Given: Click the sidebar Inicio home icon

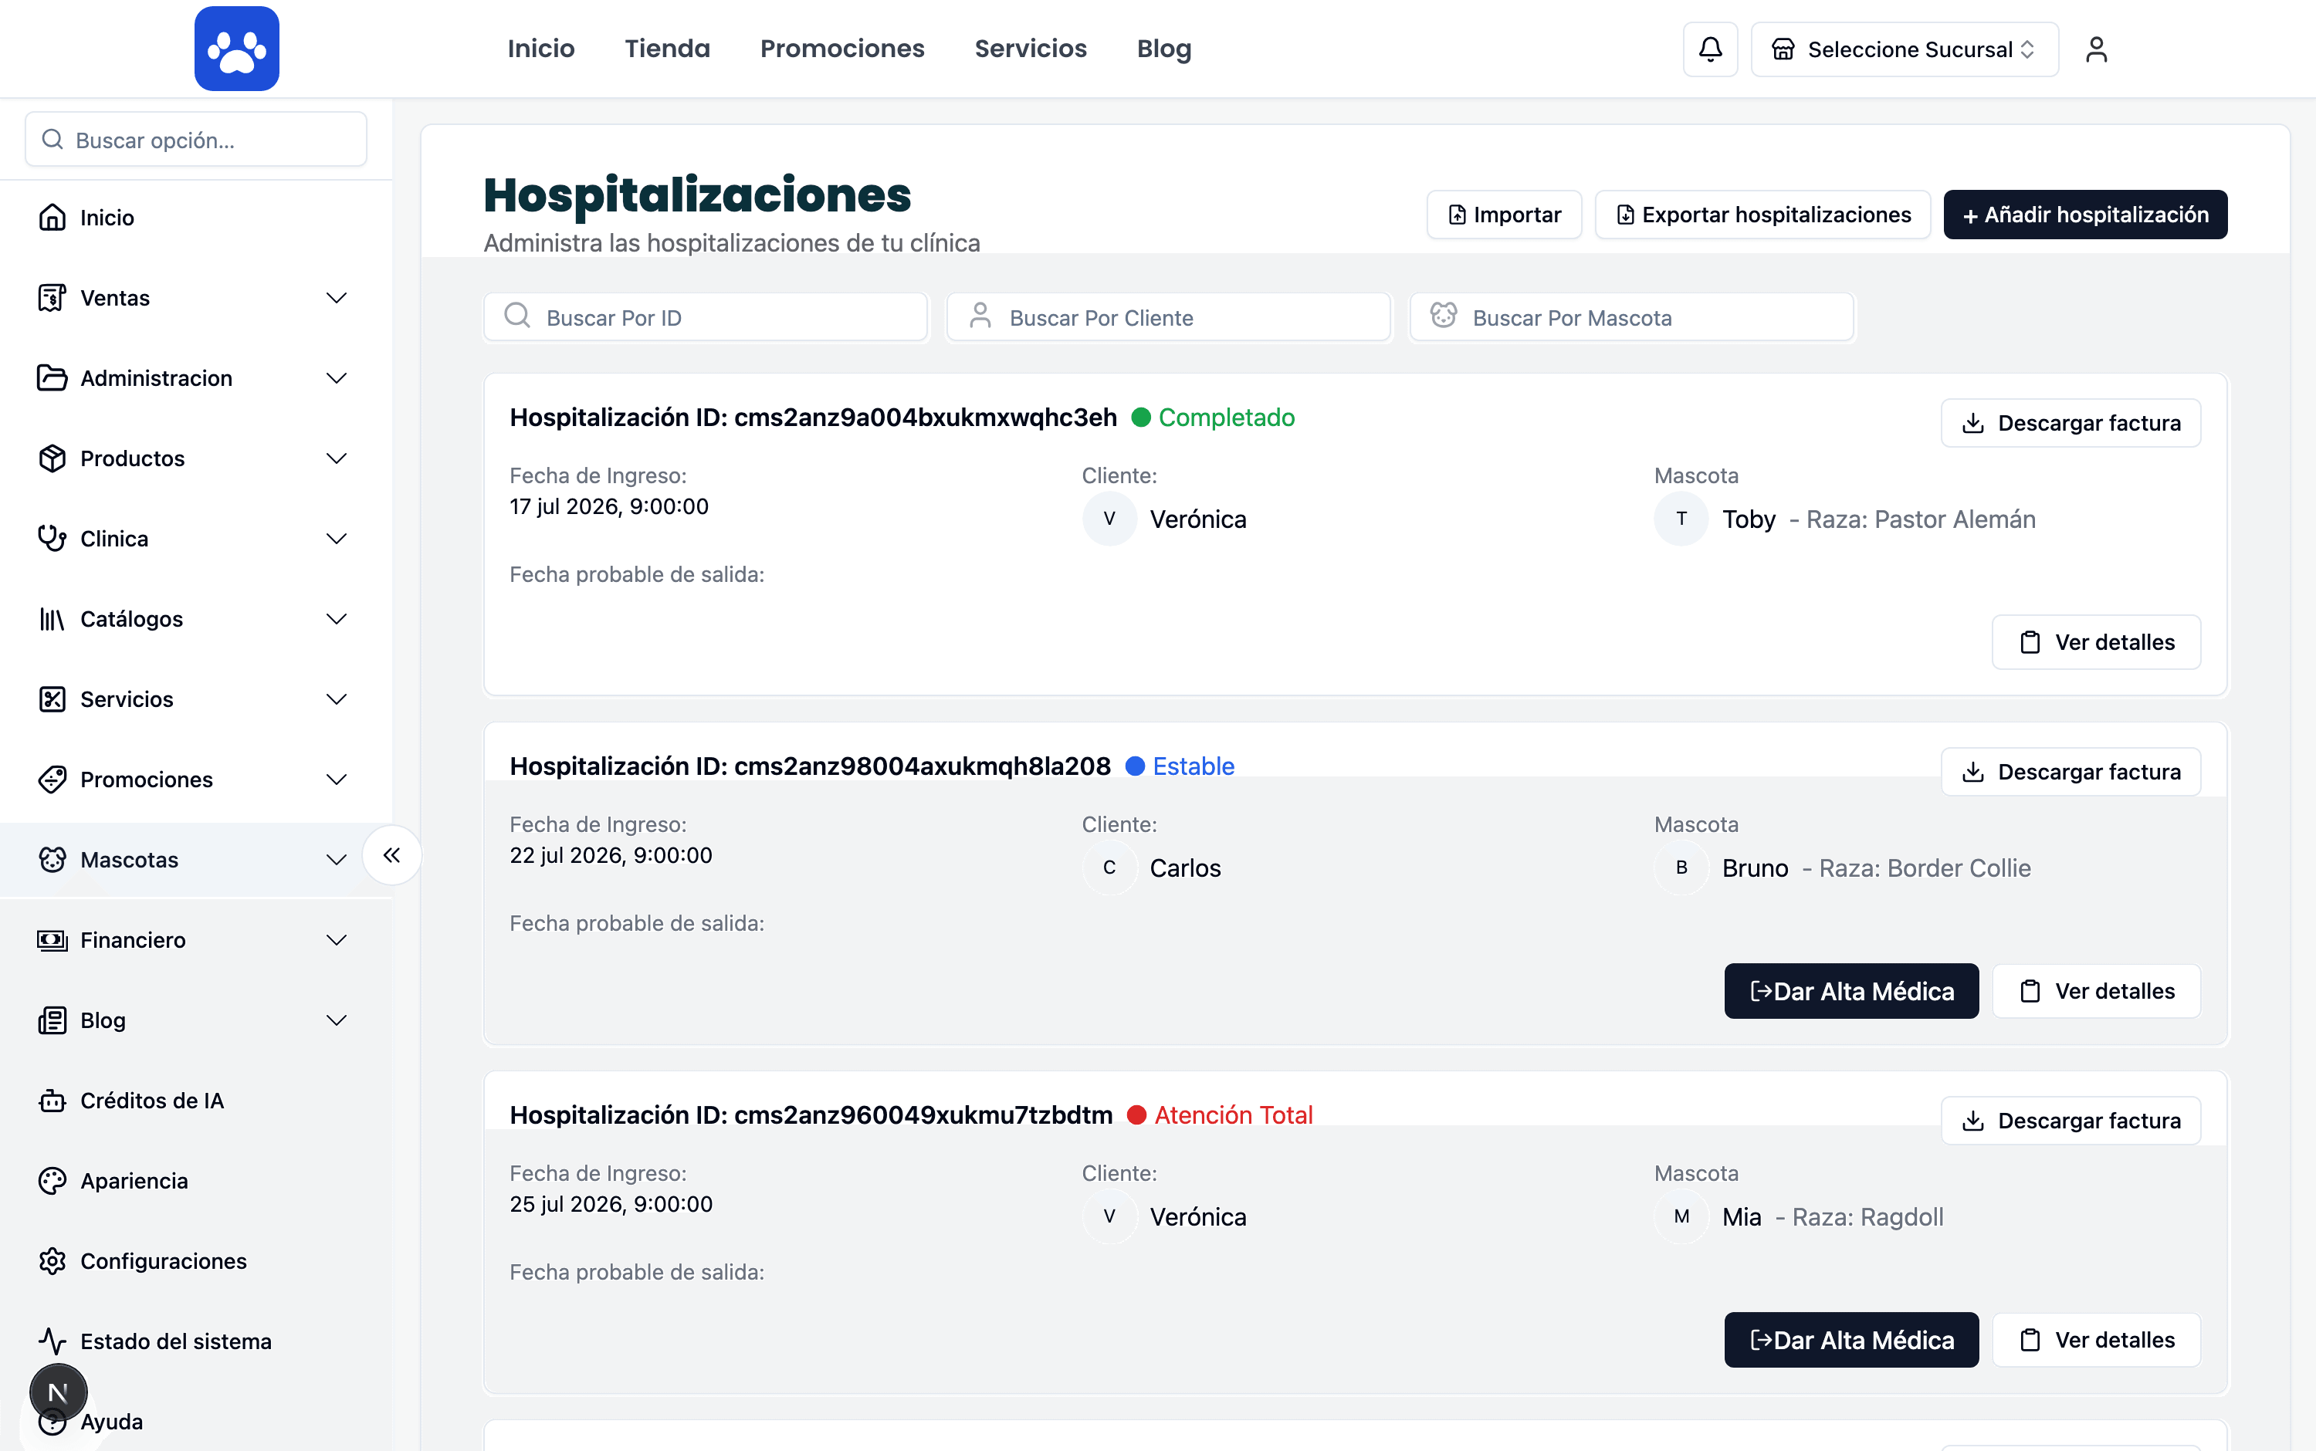Looking at the screenshot, I should [52, 218].
